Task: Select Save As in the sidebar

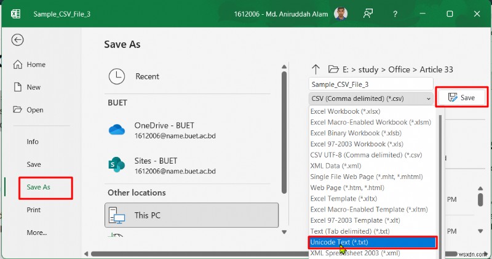Action: [x=38, y=187]
